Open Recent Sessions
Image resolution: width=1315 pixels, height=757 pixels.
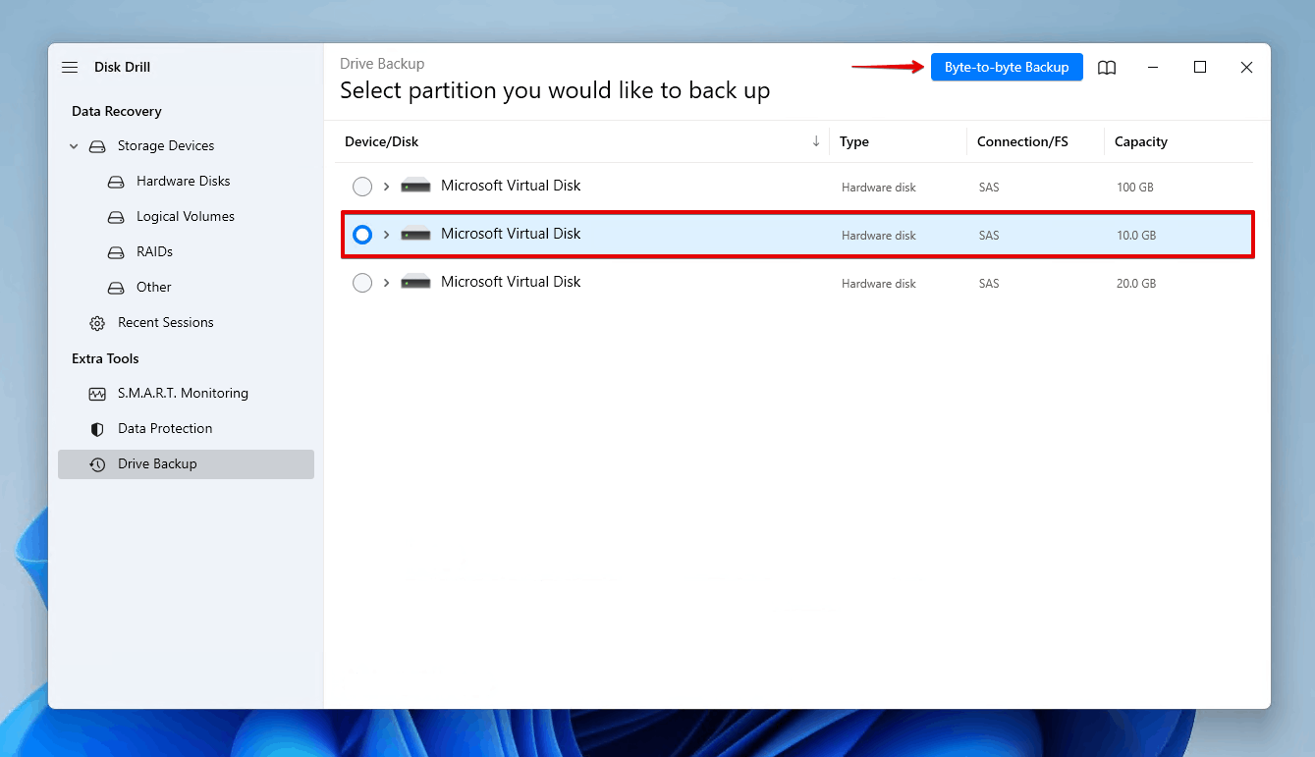pyautogui.click(x=166, y=322)
